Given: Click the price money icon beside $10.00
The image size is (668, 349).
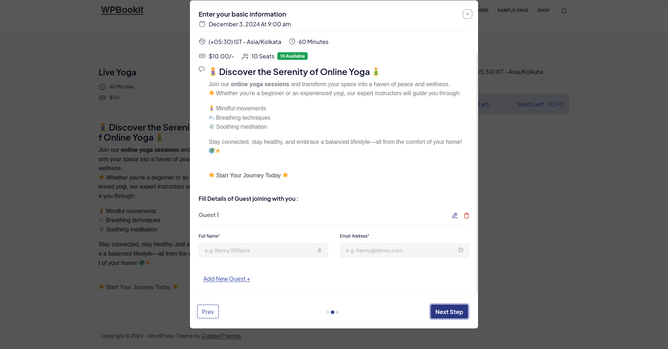Looking at the screenshot, I should click(x=202, y=56).
